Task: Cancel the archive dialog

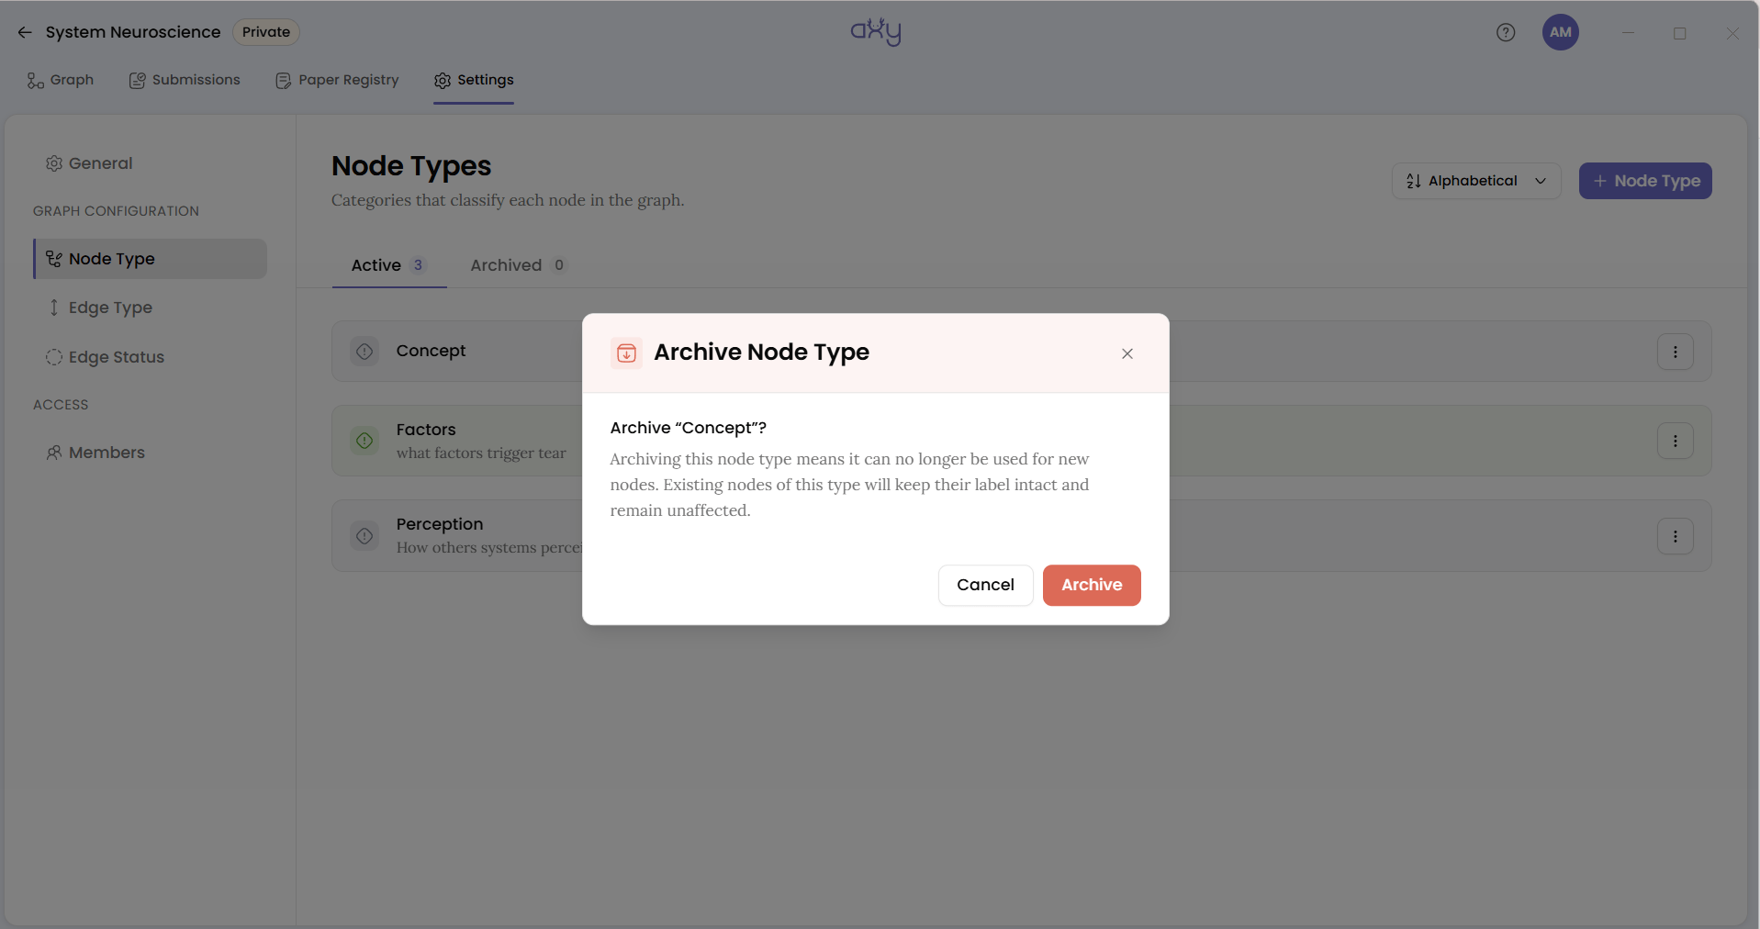Action: point(985,585)
